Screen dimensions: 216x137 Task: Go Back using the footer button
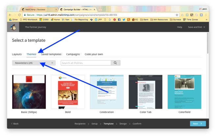[x=15, y=123]
